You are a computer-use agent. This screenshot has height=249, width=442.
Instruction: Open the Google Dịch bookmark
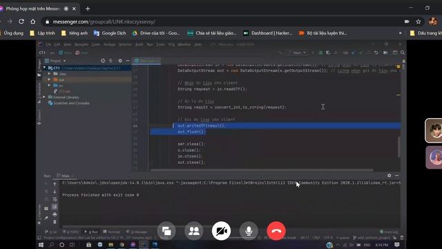110,33
